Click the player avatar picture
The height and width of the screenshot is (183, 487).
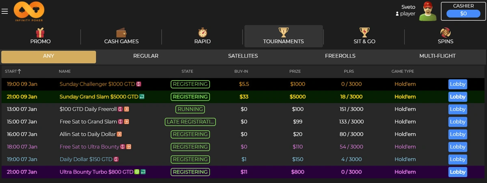(428, 11)
